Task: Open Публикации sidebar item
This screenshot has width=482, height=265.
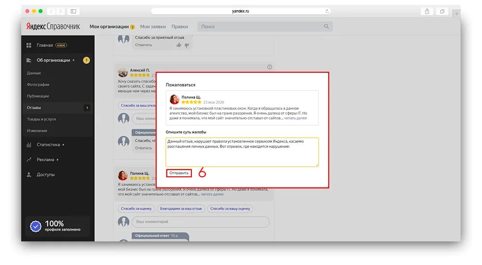Action: 38,96
